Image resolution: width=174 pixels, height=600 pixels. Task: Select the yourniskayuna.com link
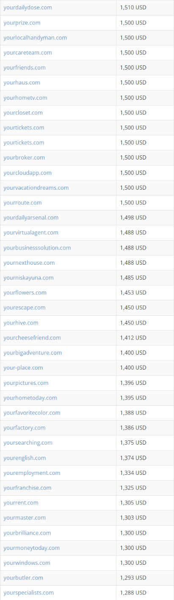coord(29,278)
